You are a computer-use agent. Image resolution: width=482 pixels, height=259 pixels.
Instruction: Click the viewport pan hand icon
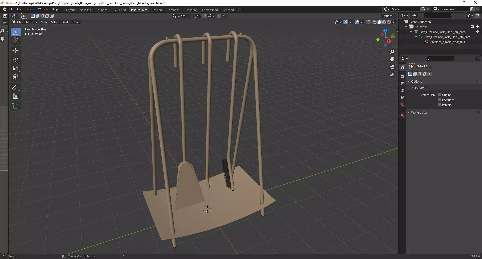[x=392, y=59]
